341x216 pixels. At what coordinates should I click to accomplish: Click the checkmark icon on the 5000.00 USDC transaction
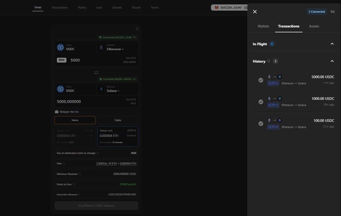(261, 80)
